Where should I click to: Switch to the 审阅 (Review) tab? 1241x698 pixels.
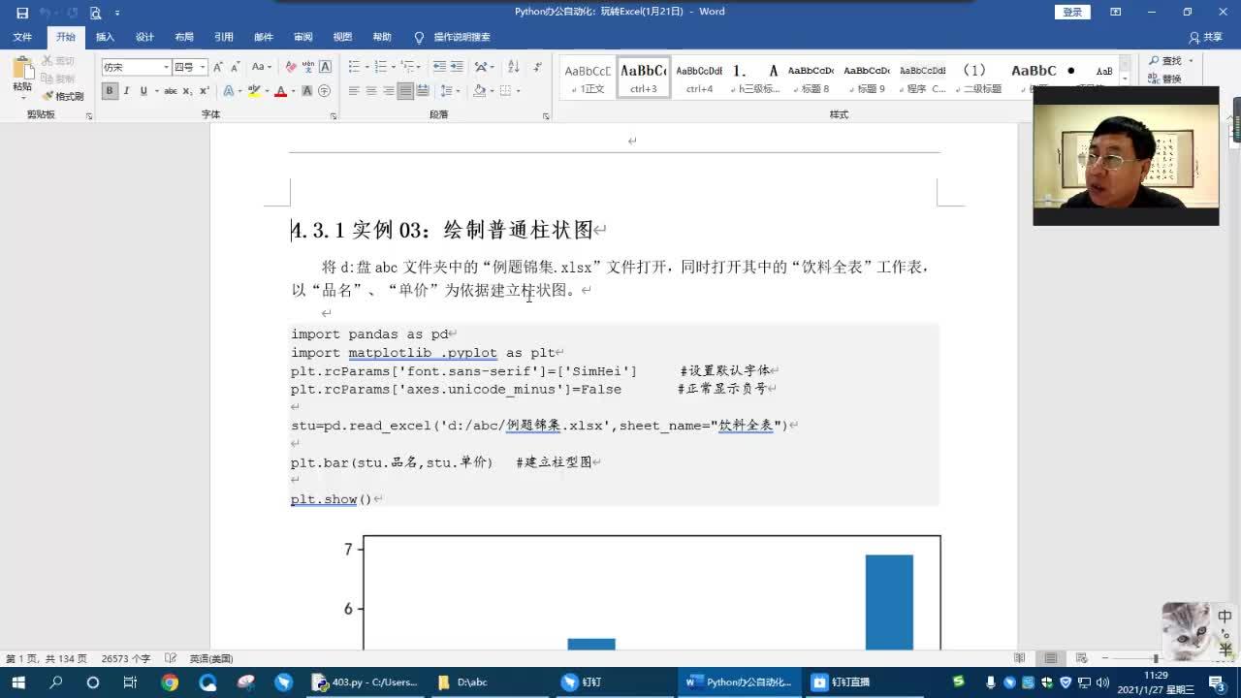(x=303, y=37)
